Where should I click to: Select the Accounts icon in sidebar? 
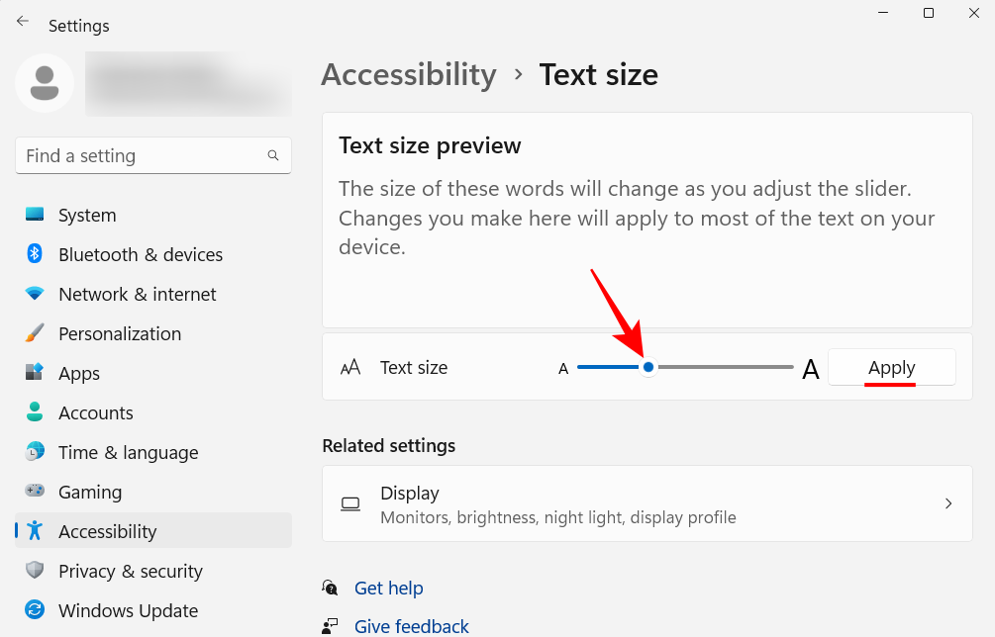click(36, 412)
